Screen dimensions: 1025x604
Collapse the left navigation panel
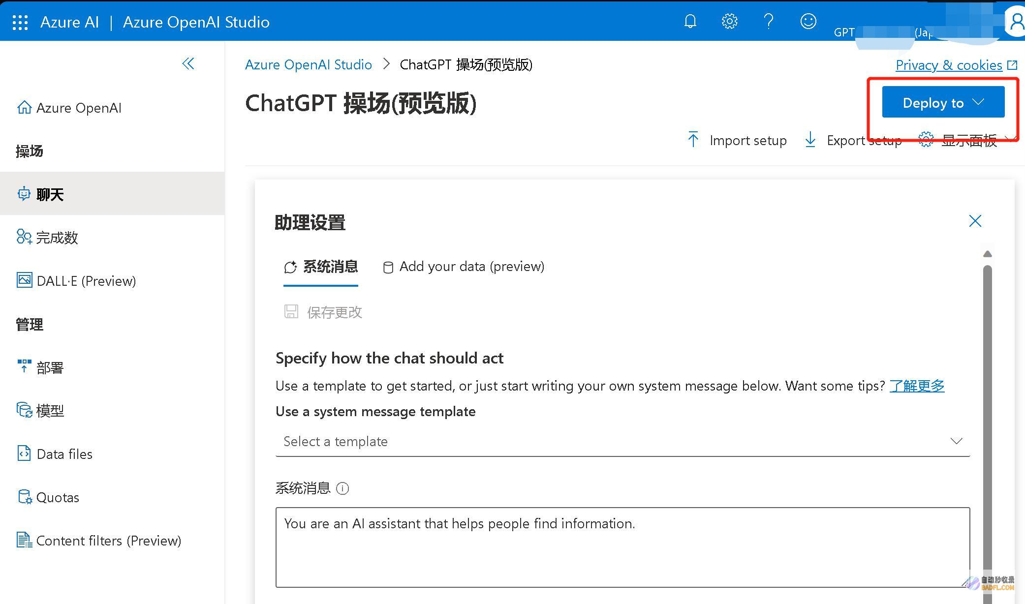tap(188, 63)
